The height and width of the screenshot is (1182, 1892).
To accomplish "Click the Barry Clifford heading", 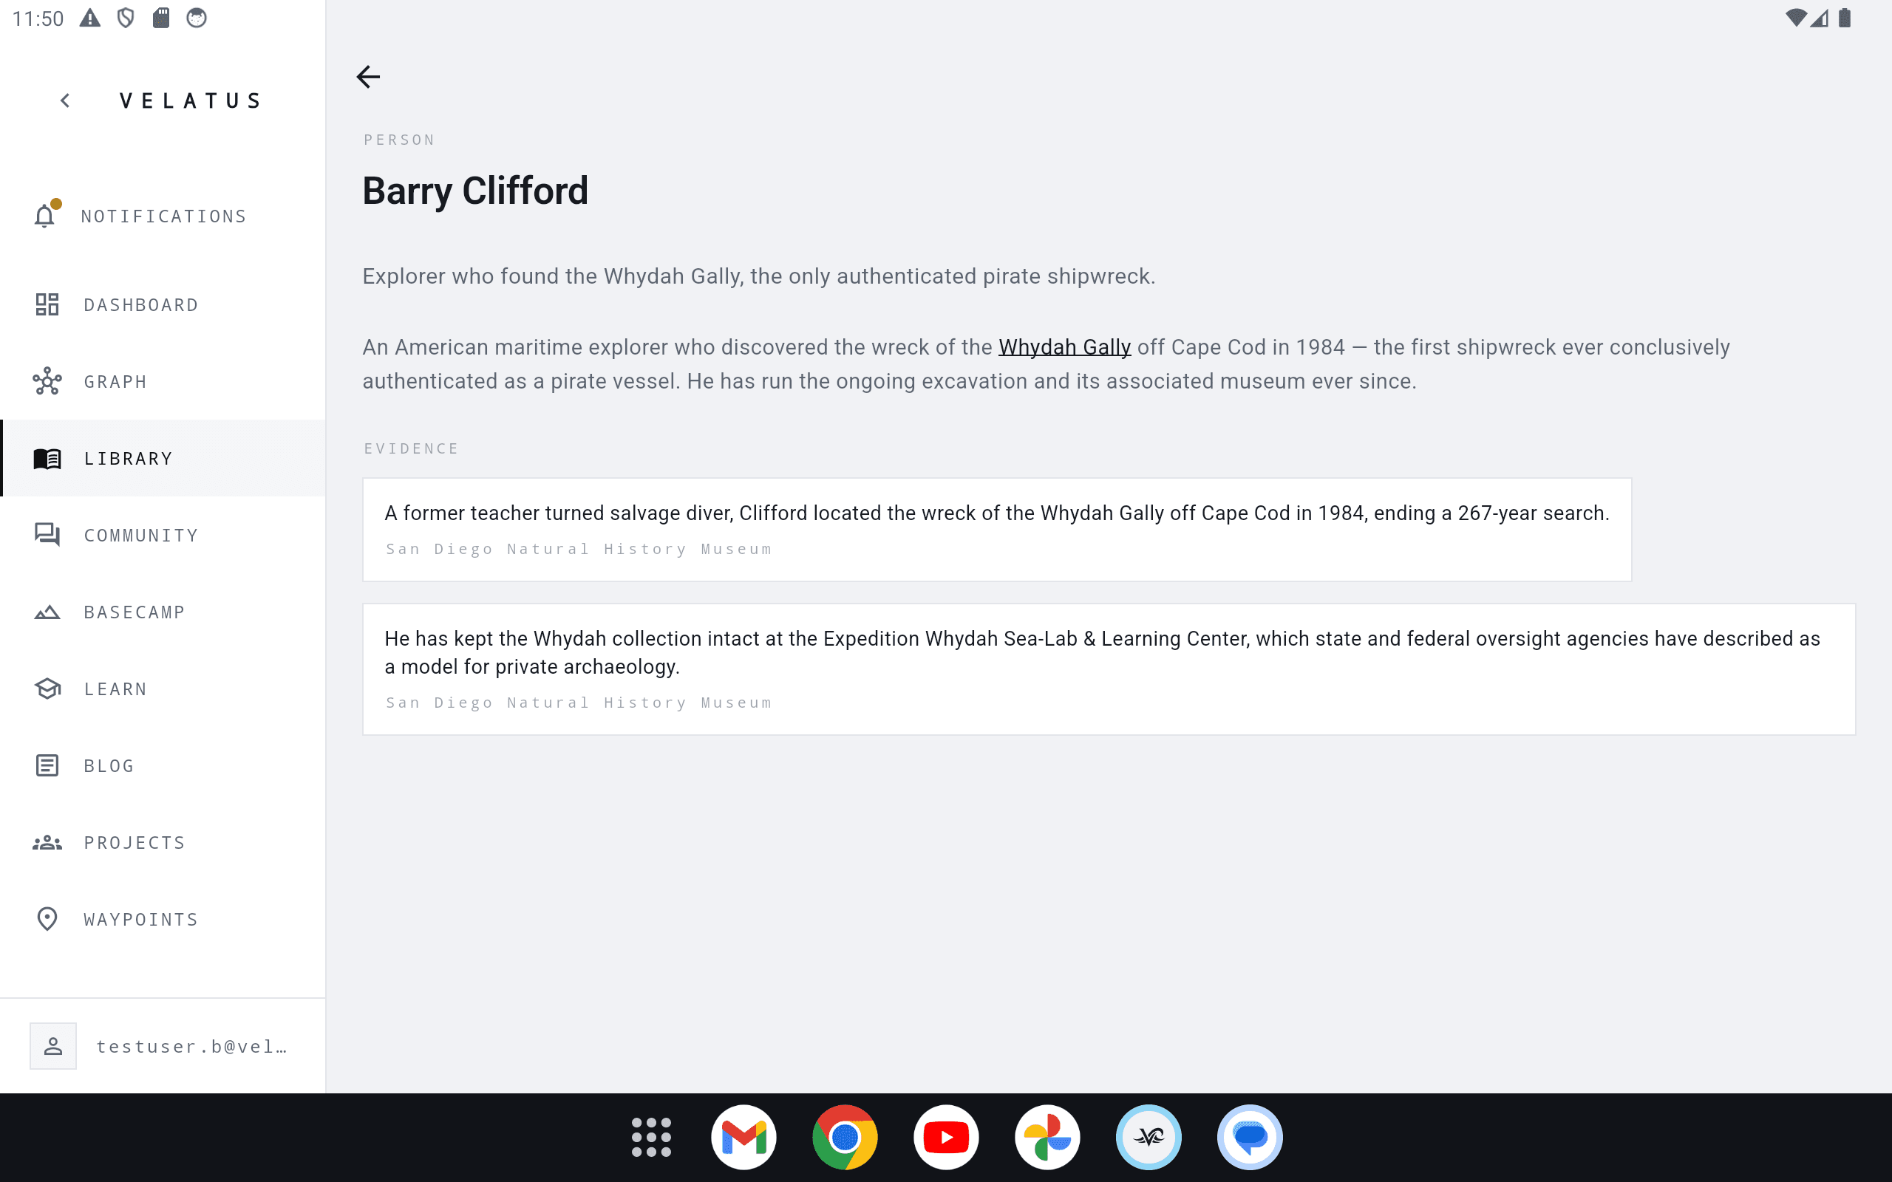I will tap(475, 191).
